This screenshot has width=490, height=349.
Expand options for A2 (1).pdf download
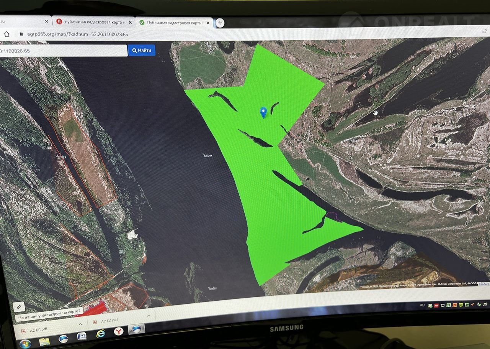pyautogui.click(x=149, y=316)
